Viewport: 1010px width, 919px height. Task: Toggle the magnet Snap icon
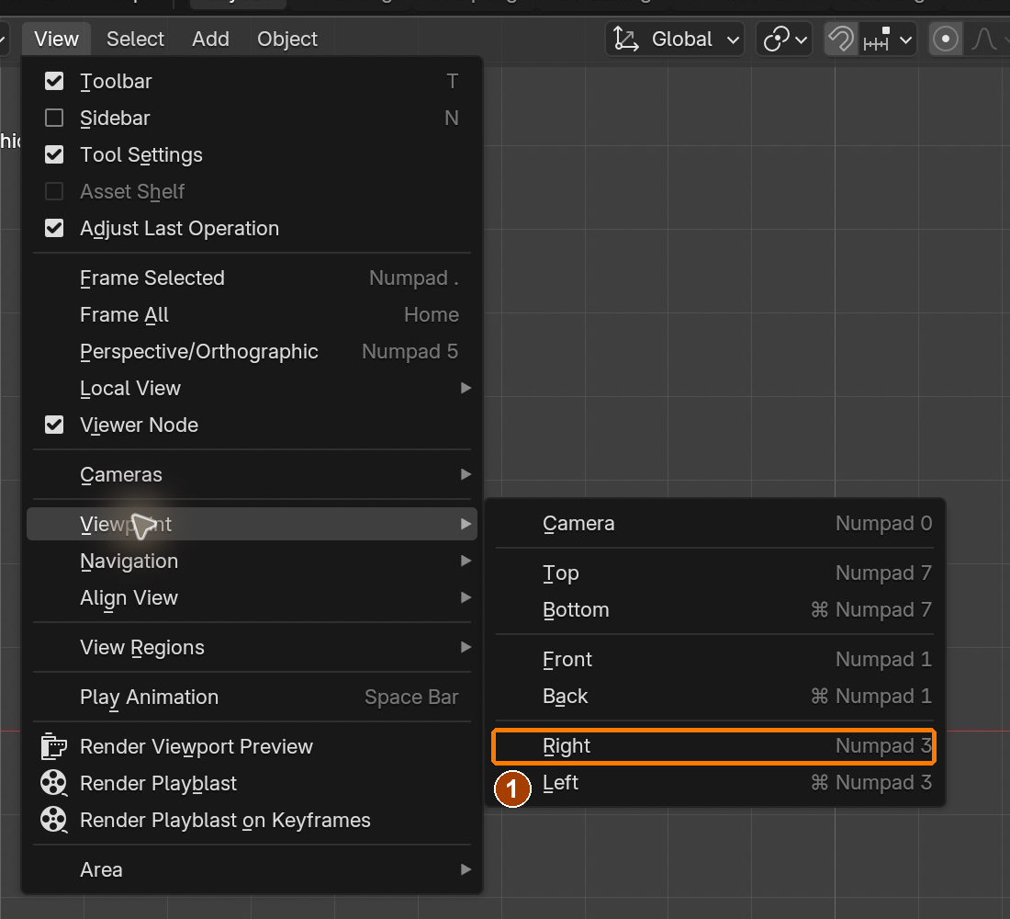[841, 39]
